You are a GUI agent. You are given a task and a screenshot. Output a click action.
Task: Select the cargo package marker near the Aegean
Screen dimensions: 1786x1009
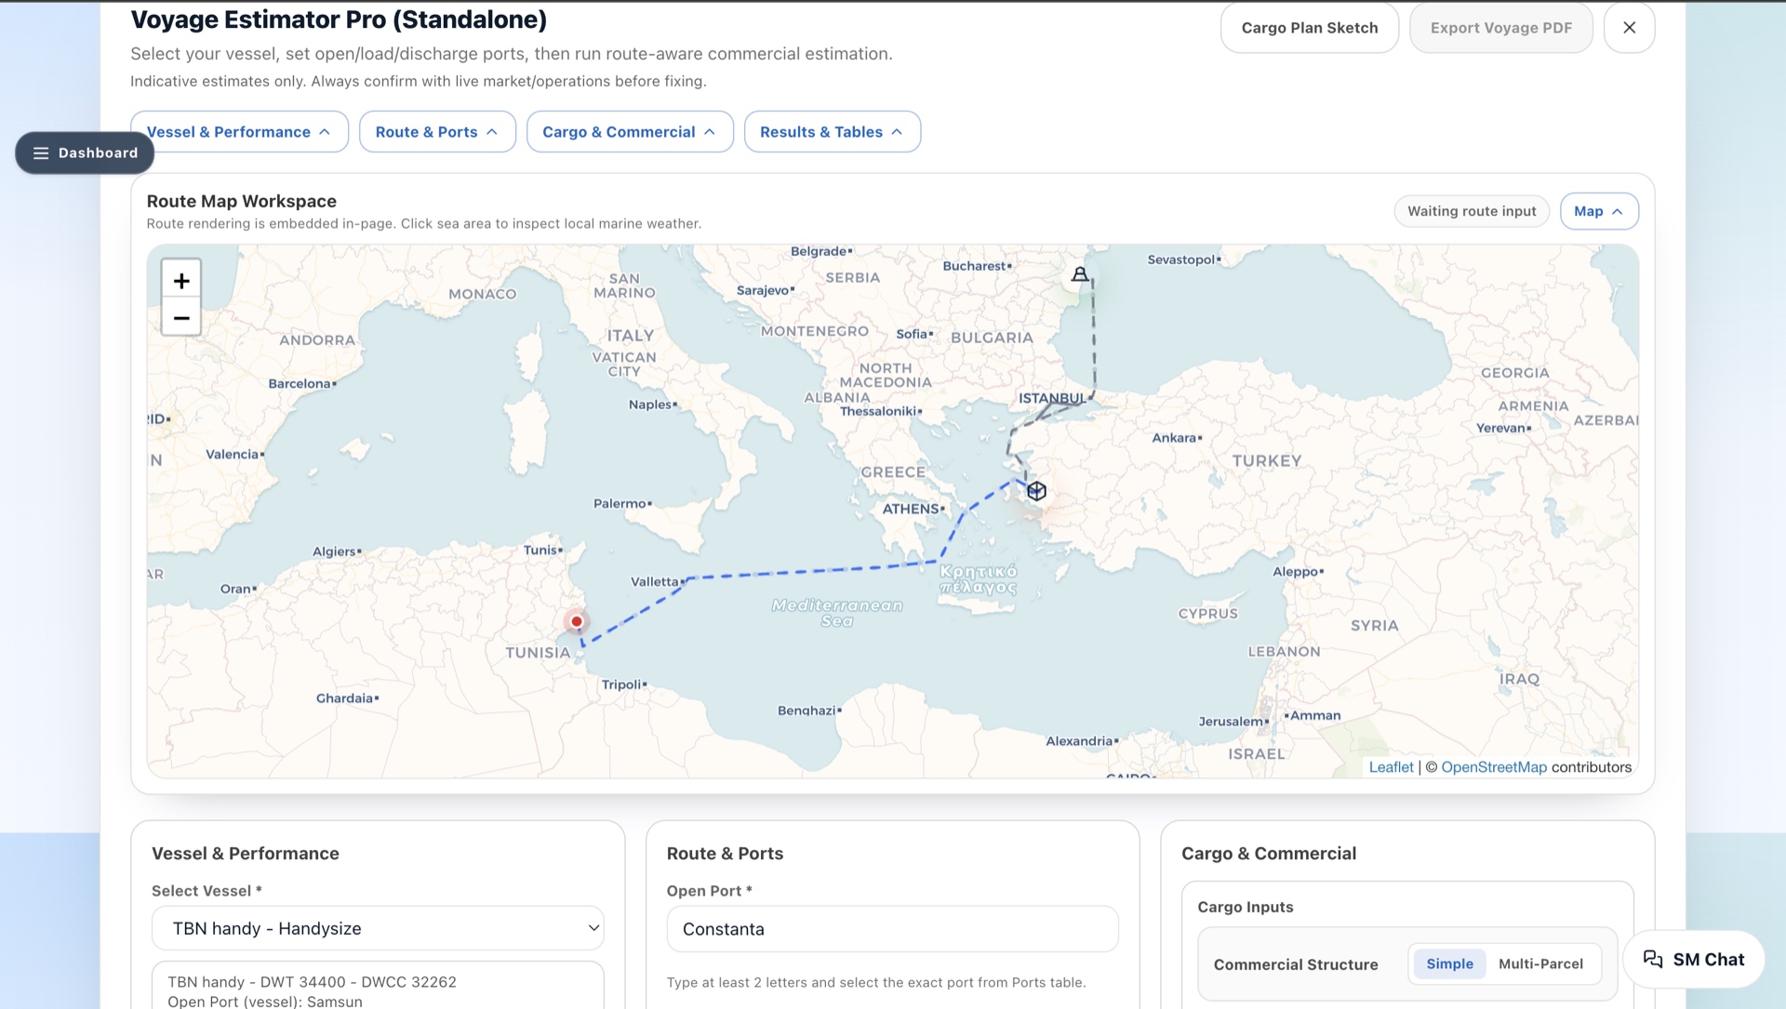pyautogui.click(x=1037, y=490)
